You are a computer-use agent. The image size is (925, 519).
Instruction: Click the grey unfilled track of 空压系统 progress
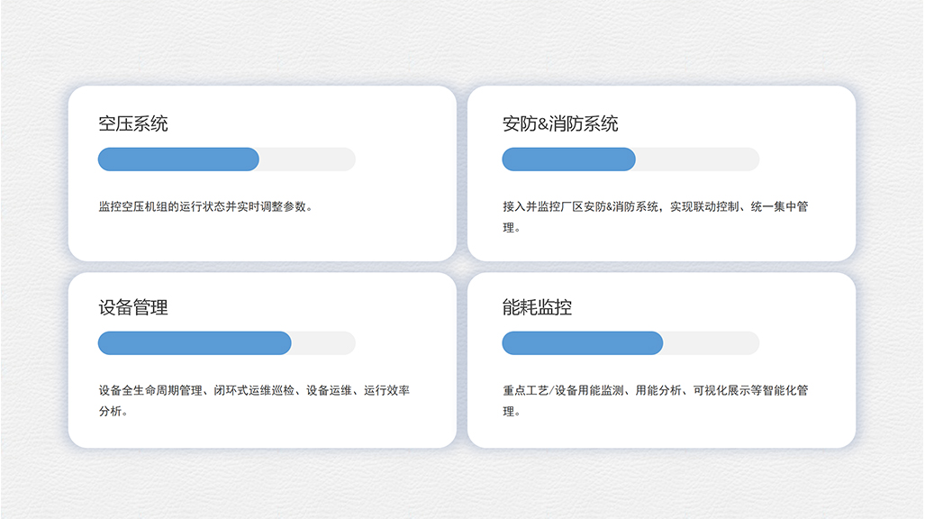[x=307, y=159]
